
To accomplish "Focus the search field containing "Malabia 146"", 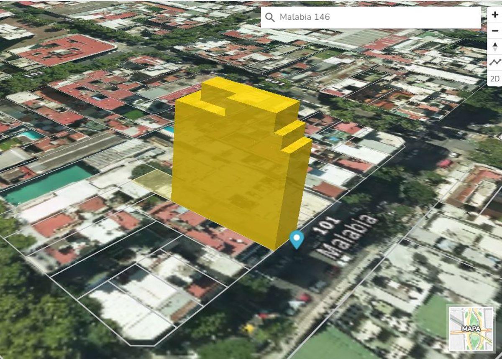I will pyautogui.click(x=371, y=17).
